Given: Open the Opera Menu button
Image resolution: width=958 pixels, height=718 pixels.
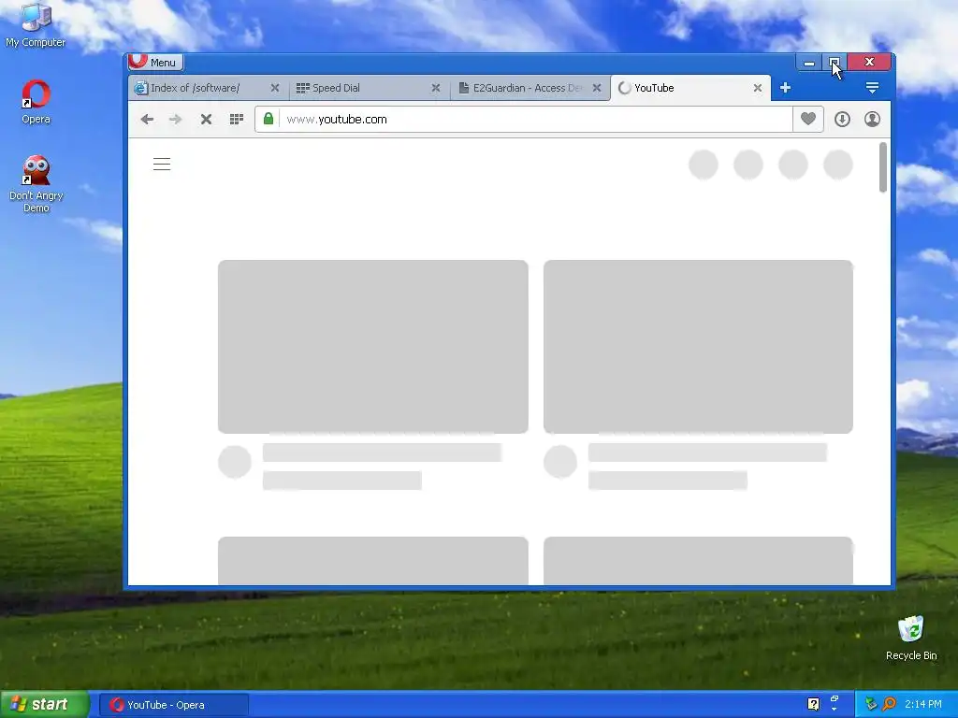Looking at the screenshot, I should [x=156, y=63].
